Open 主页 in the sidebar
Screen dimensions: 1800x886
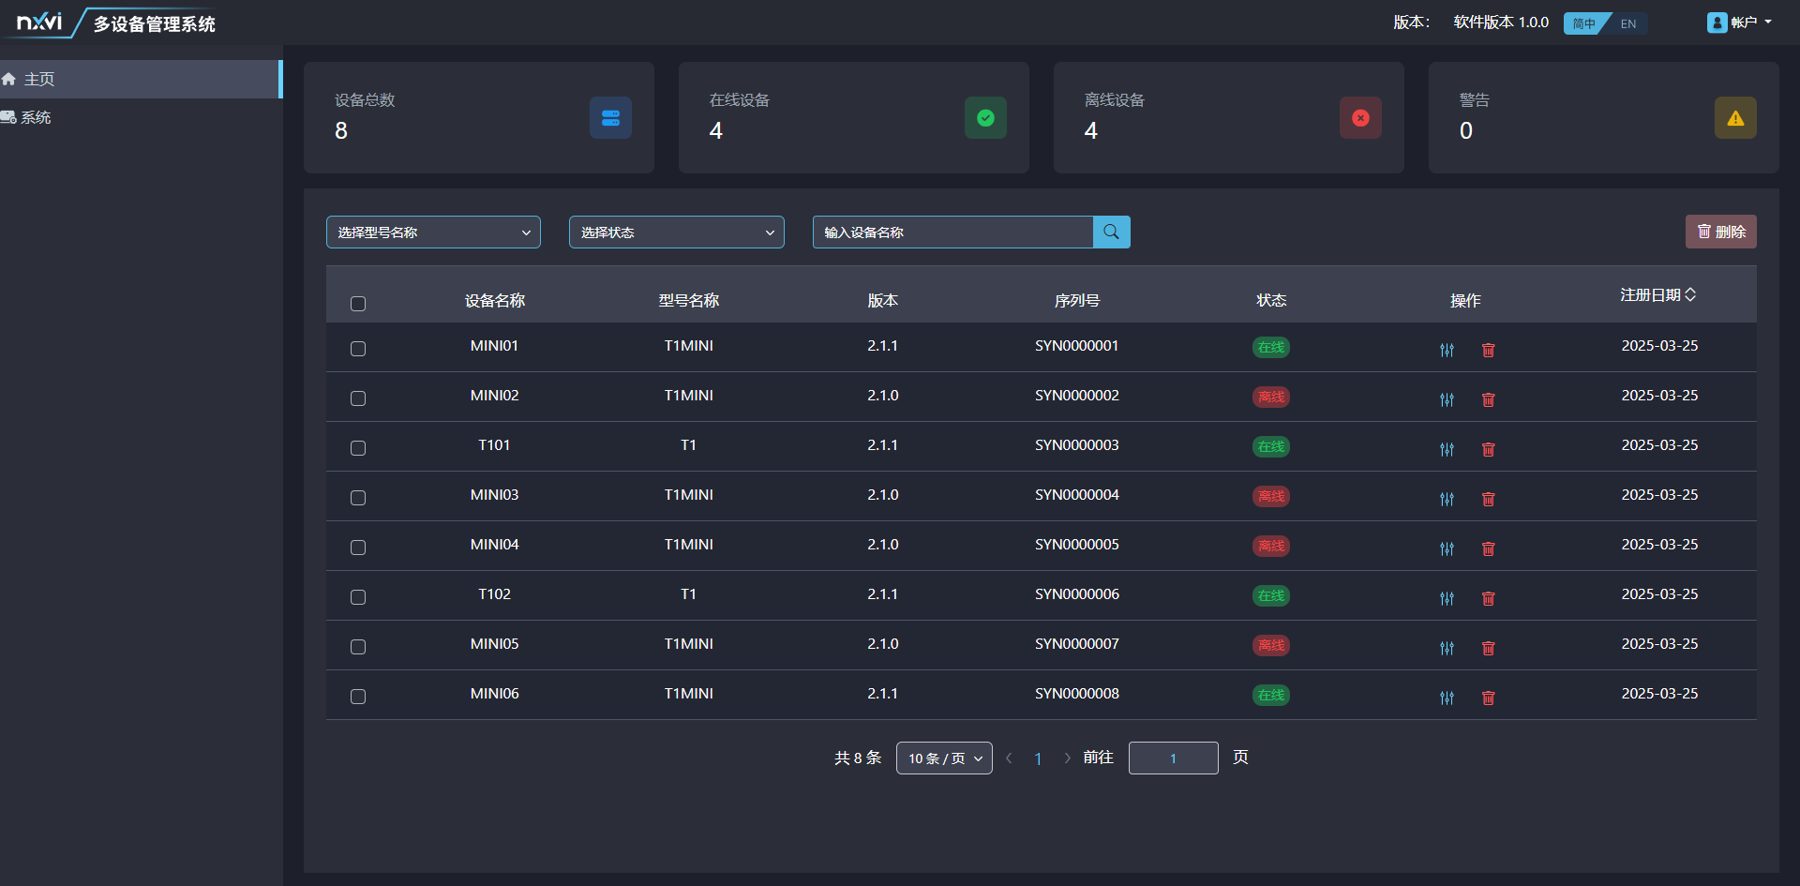click(141, 80)
